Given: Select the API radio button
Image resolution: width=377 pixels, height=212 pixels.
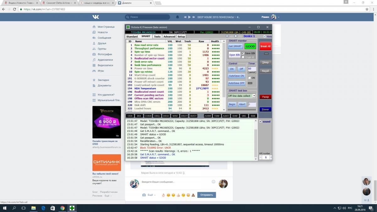Looking at the screenshot, I should coord(227,36).
